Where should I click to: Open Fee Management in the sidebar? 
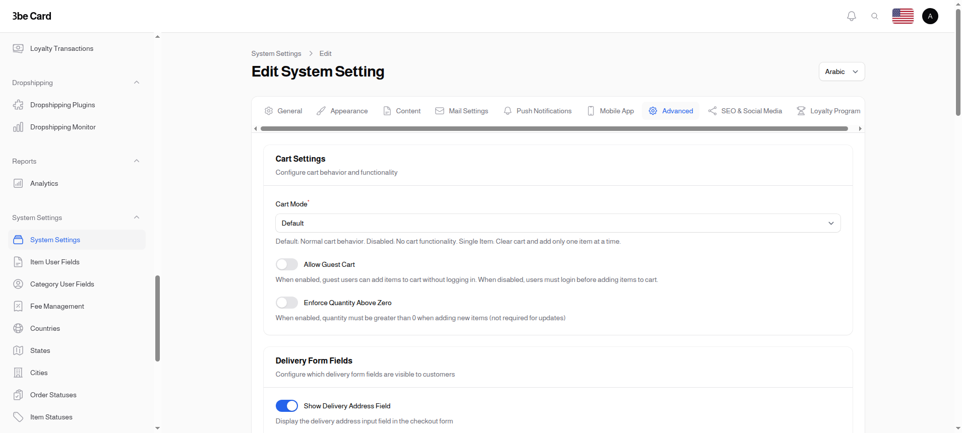click(x=57, y=306)
